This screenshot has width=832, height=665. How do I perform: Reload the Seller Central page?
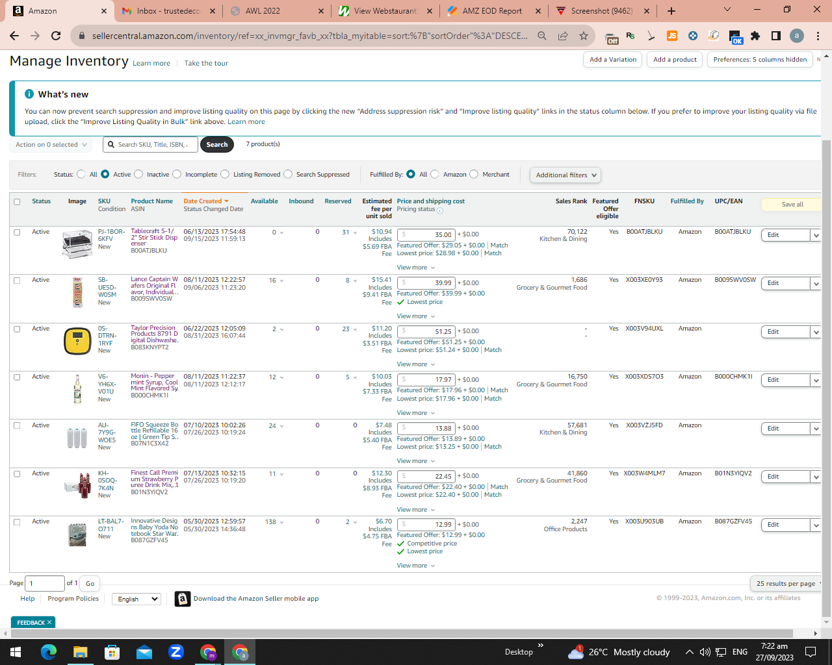pos(56,36)
